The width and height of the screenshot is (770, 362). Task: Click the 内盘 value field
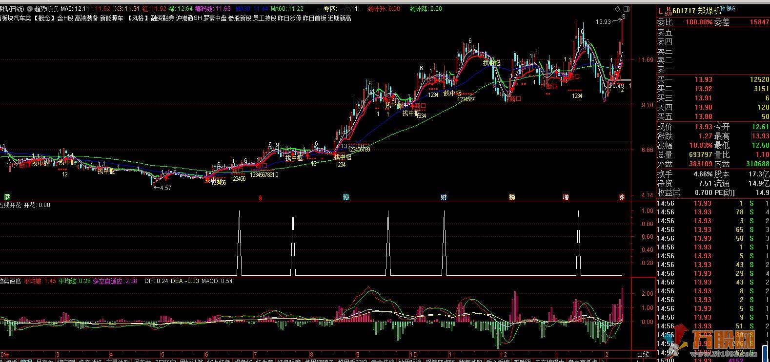[757, 164]
